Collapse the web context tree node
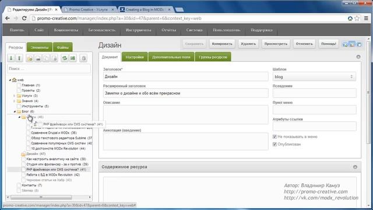Screen dimensions: 373x210 point(10,80)
